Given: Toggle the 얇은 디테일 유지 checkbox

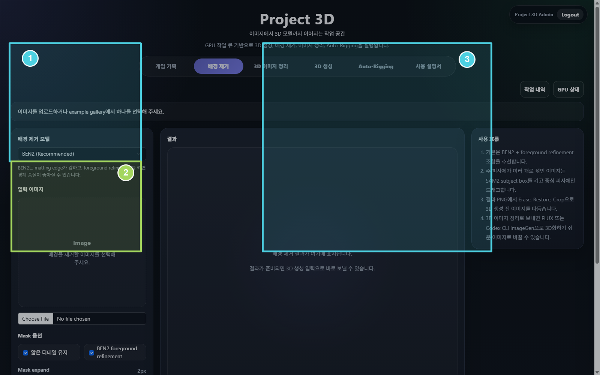Looking at the screenshot, I should tap(25, 352).
